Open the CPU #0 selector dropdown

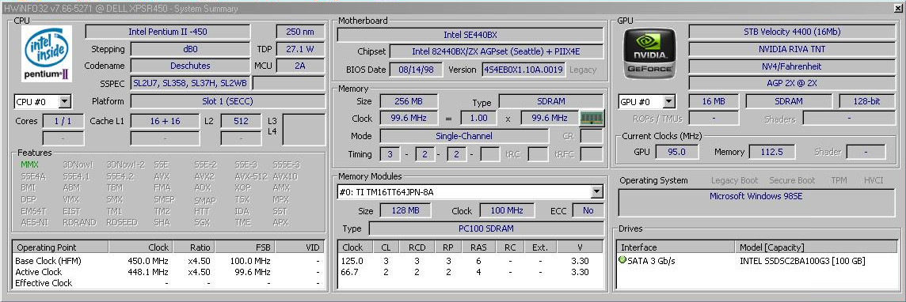coord(43,102)
